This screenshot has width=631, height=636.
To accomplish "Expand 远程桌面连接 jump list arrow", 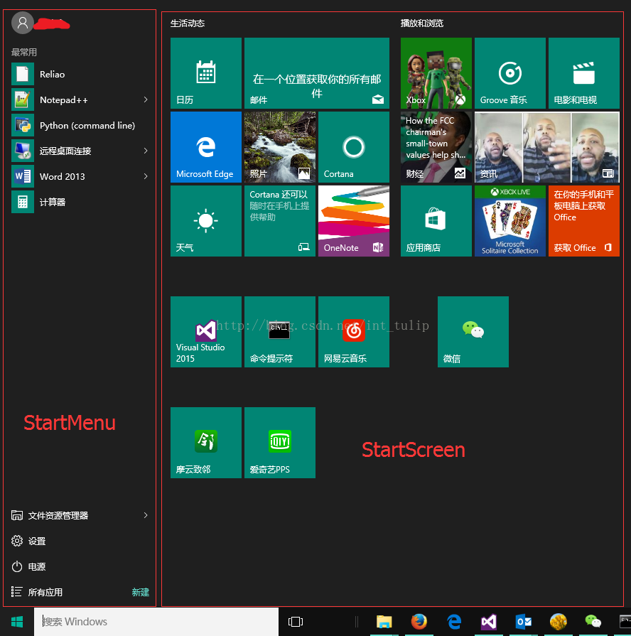I will [x=146, y=151].
